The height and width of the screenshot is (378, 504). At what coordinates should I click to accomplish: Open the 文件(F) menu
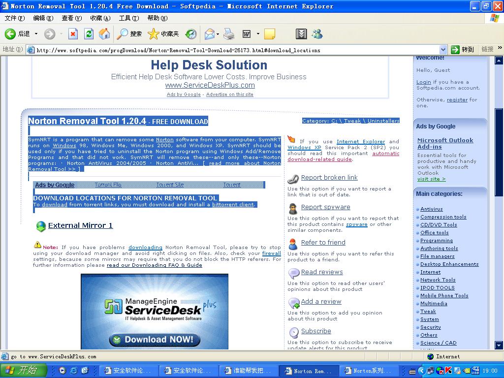[14, 18]
